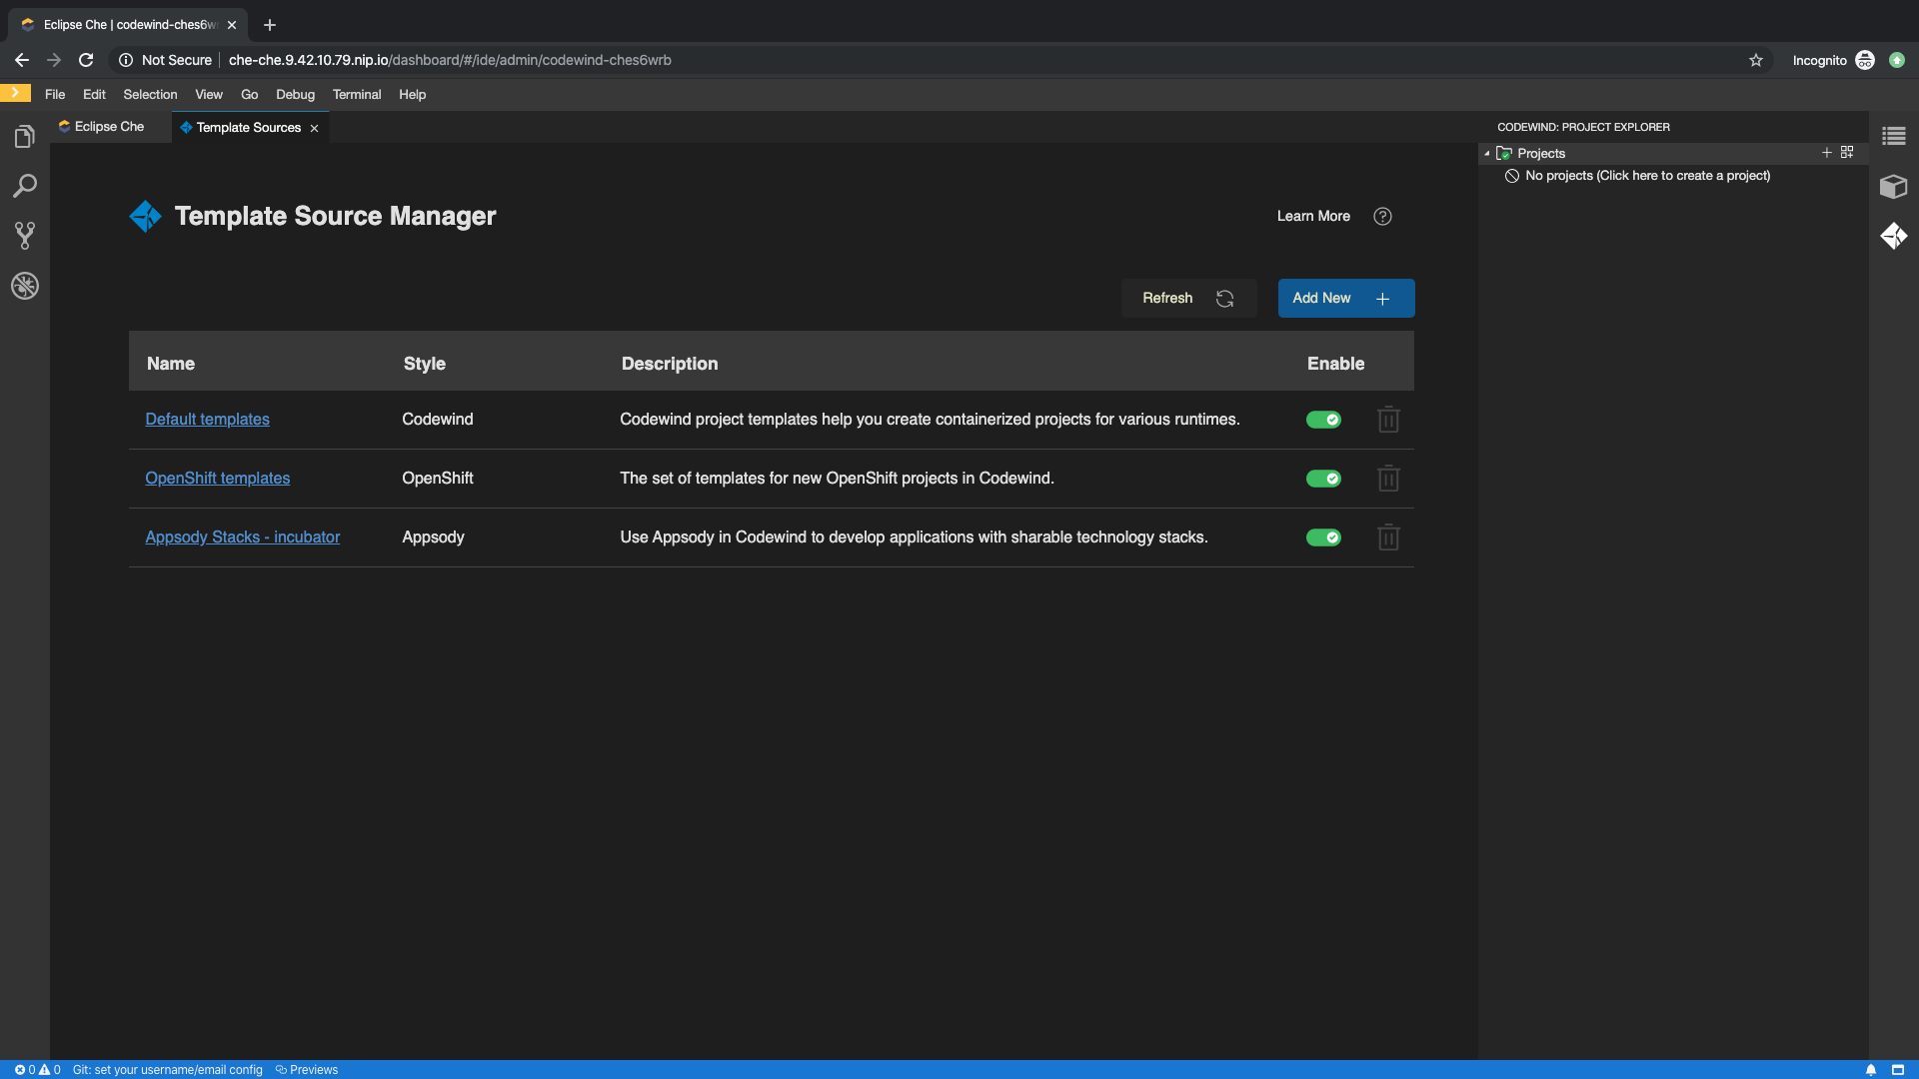Open the help question mark next to Learn More
This screenshot has height=1079, width=1919.
tap(1383, 216)
